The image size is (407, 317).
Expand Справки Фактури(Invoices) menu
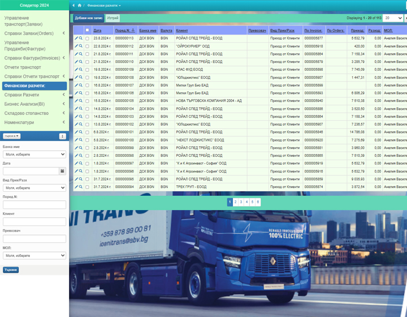[x=34, y=58]
